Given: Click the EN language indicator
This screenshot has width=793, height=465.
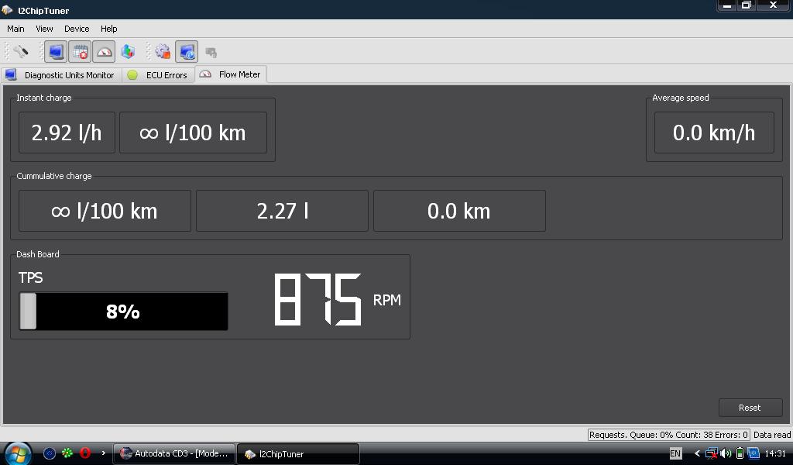Looking at the screenshot, I should pyautogui.click(x=675, y=453).
